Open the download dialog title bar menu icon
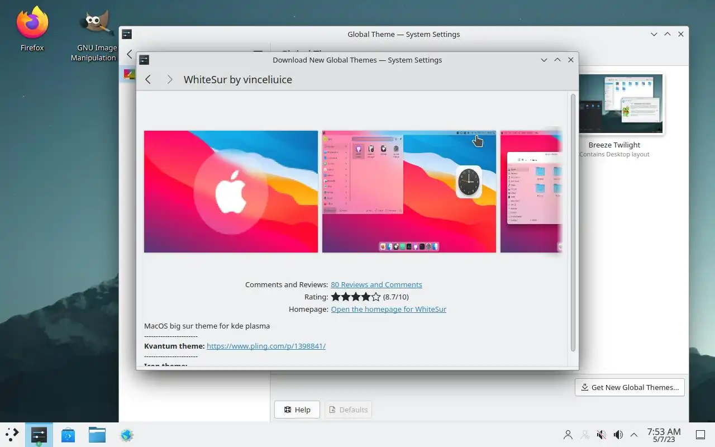 [144, 60]
